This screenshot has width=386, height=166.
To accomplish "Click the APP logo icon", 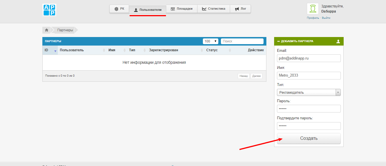I will (49, 10).
